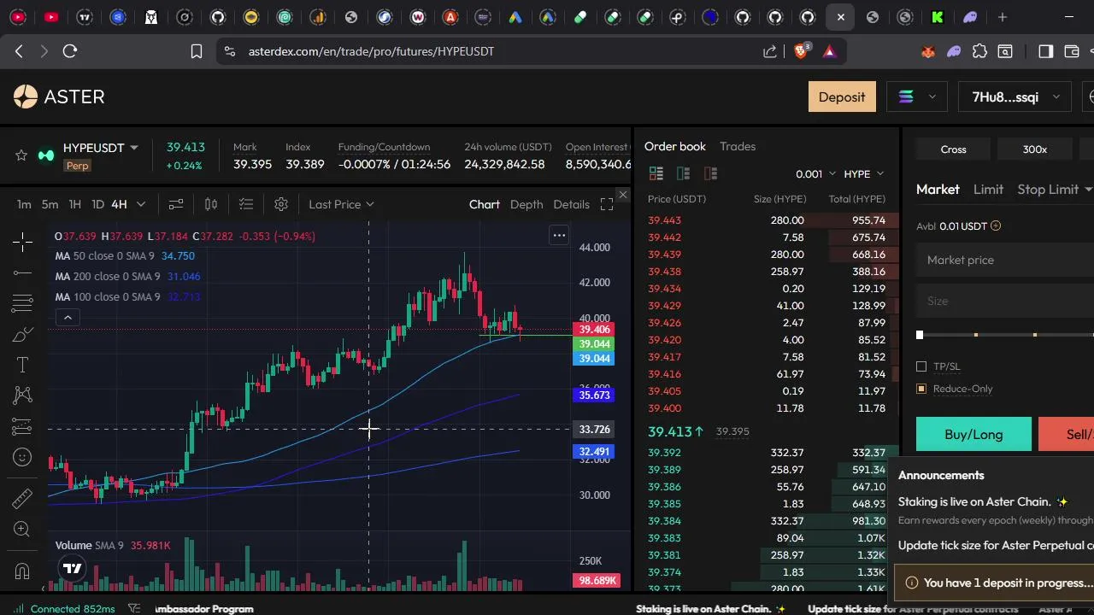Open the Fibonacci/gann tools icon
1094x615 pixels.
[23, 303]
